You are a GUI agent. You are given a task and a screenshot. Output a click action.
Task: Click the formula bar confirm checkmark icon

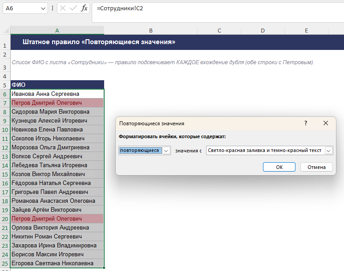click(x=73, y=8)
